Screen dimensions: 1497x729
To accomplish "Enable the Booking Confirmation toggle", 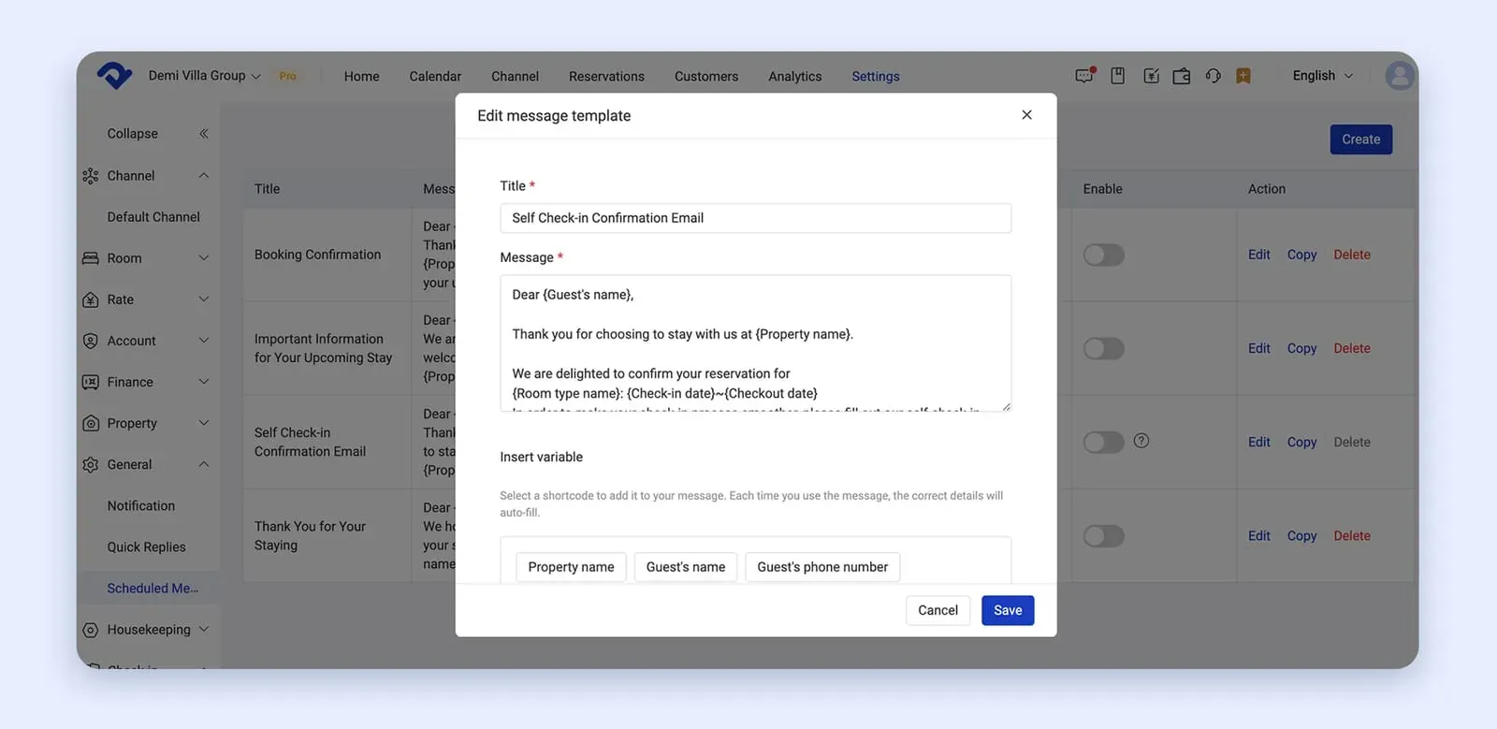I will (x=1104, y=255).
